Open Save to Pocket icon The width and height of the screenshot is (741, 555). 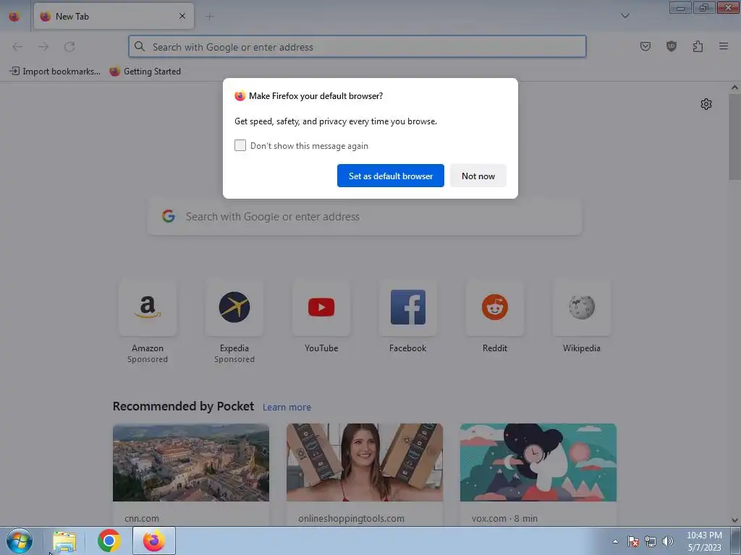(x=645, y=46)
